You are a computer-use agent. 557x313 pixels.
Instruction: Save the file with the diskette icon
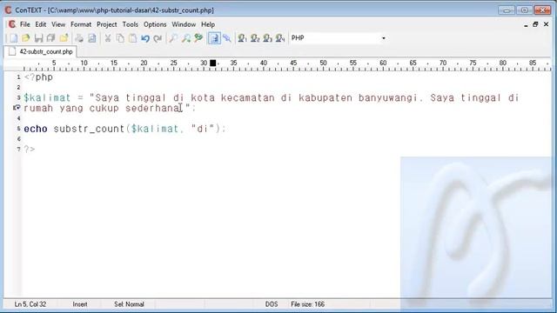coord(38,38)
